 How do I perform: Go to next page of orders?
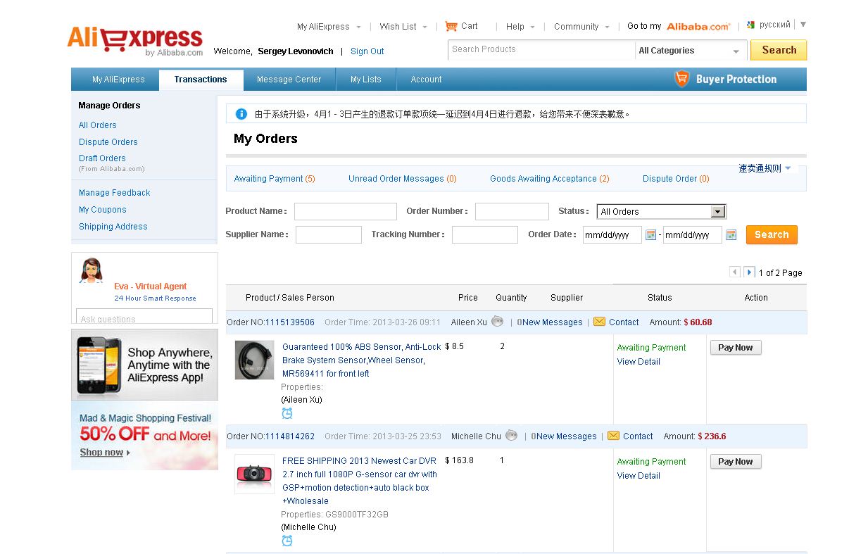point(749,272)
